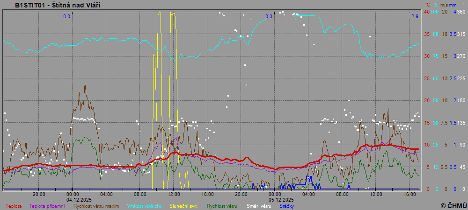Click the blue mm axis unit label
This screenshot has height=210, width=468.
[453, 5]
